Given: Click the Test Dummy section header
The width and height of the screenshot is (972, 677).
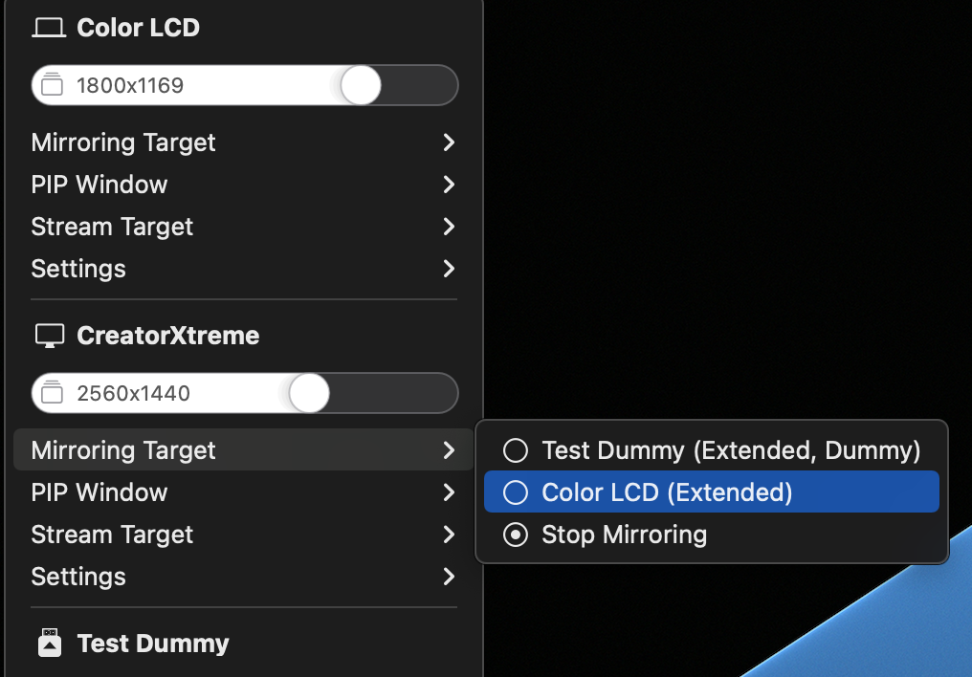Looking at the screenshot, I should point(153,643).
